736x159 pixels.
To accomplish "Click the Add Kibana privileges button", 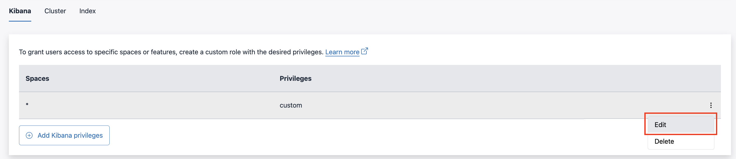I will tap(64, 135).
